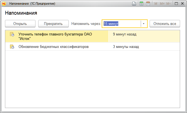Viewport: 187px width, 113px height.
Task: Maximize the Напоминания window
Action: pos(176,4)
